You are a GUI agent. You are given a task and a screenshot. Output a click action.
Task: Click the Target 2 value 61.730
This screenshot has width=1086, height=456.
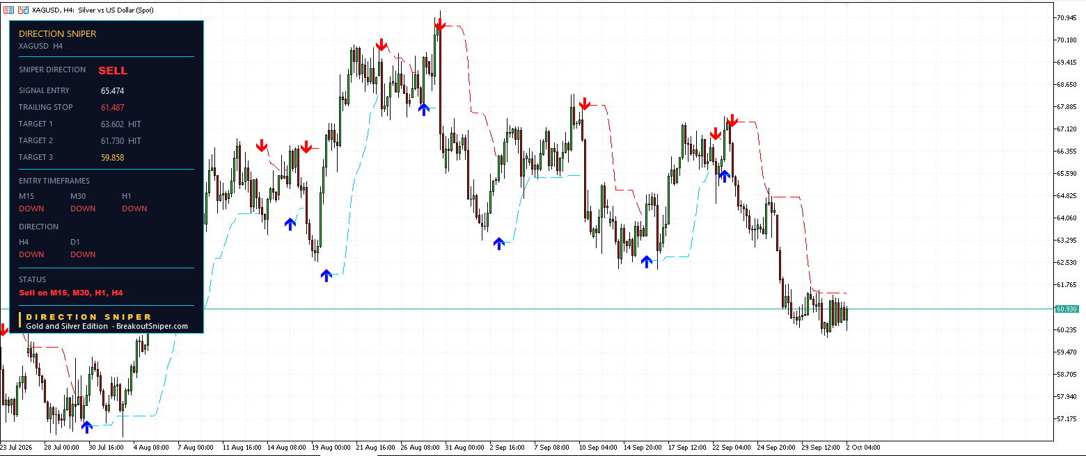pos(113,140)
